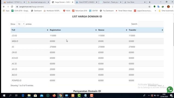The width and height of the screenshot is (174, 98).
Task: Close the Harga Domain tab
Action: point(73,2)
